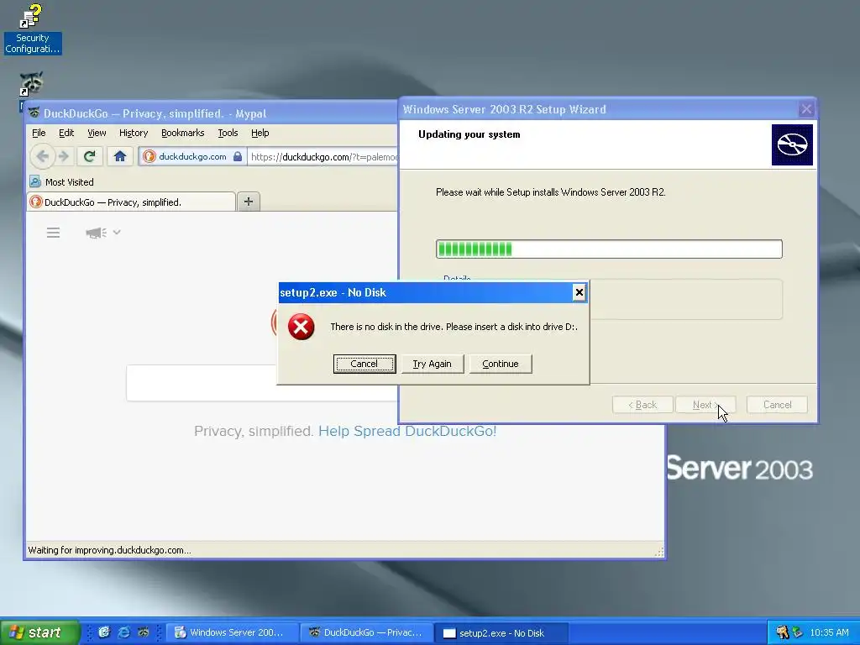Launch Mypal from the quick launch raccoon icon
Viewport: 860px width, 645px height.
click(x=144, y=632)
